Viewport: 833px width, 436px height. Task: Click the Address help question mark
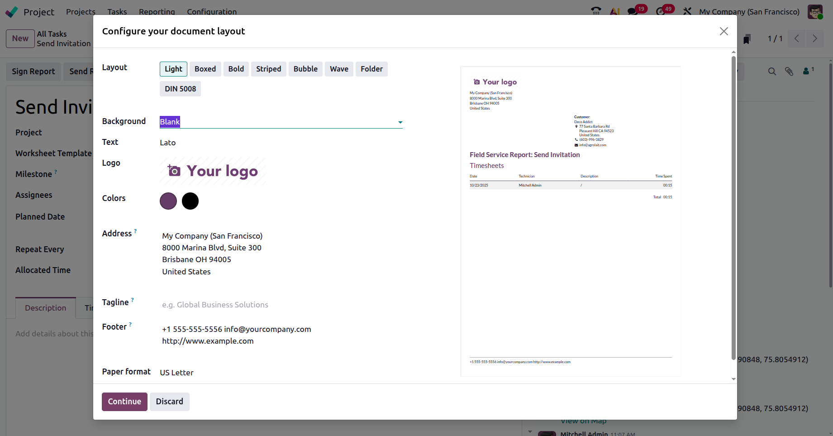[x=135, y=231]
